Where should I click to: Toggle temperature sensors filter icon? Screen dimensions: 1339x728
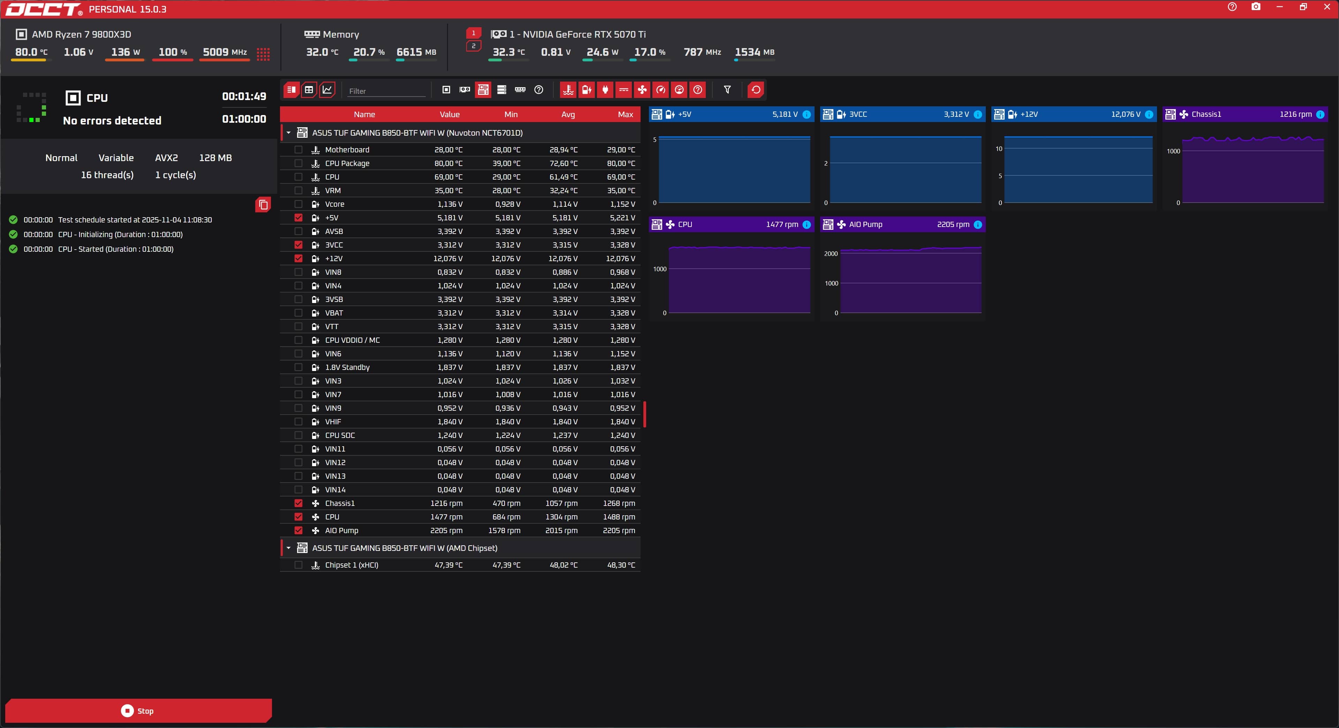[568, 90]
